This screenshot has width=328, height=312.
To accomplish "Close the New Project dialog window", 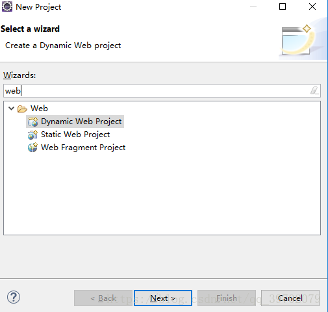I will pos(312,6).
